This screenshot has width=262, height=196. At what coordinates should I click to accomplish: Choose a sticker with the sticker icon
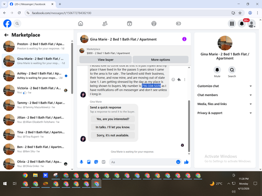tap(96, 162)
